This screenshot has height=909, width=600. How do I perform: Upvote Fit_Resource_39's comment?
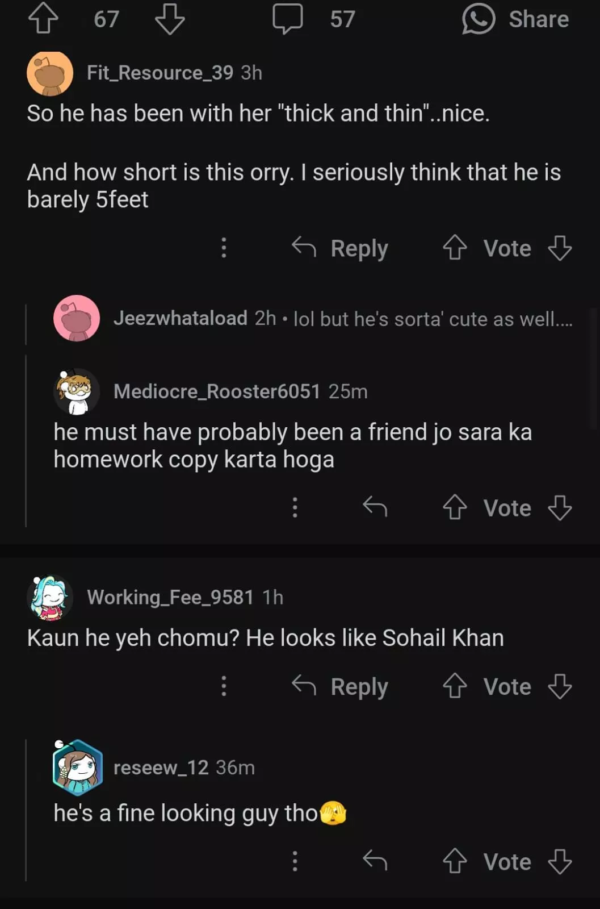tap(455, 248)
